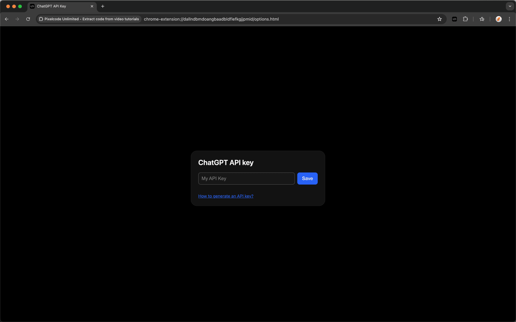Minimize the window with the yellow button

(14, 6)
